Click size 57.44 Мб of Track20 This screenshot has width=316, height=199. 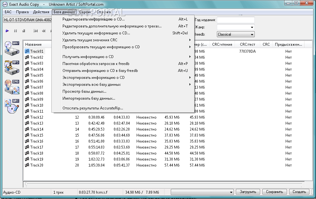click(172, 165)
